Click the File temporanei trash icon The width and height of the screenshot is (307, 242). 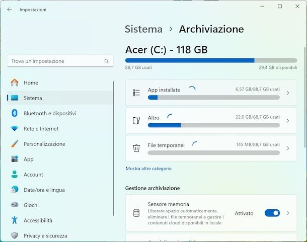click(136, 148)
